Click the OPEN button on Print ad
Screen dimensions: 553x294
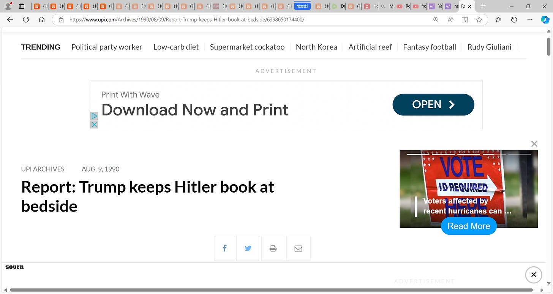433,104
